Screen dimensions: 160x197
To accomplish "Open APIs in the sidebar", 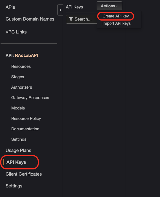I will point(10,7).
